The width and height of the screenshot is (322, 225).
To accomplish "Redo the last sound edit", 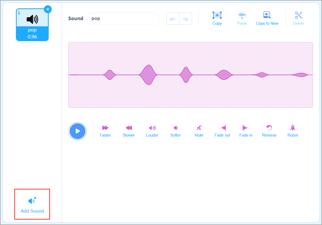I will 185,18.
